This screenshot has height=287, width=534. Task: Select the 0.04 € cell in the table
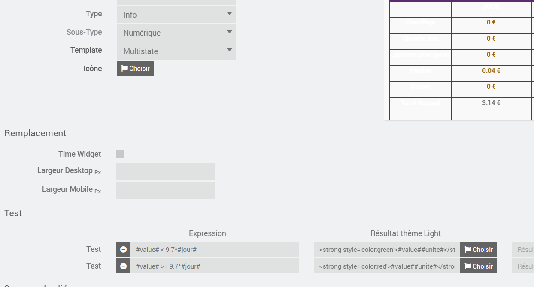491,71
